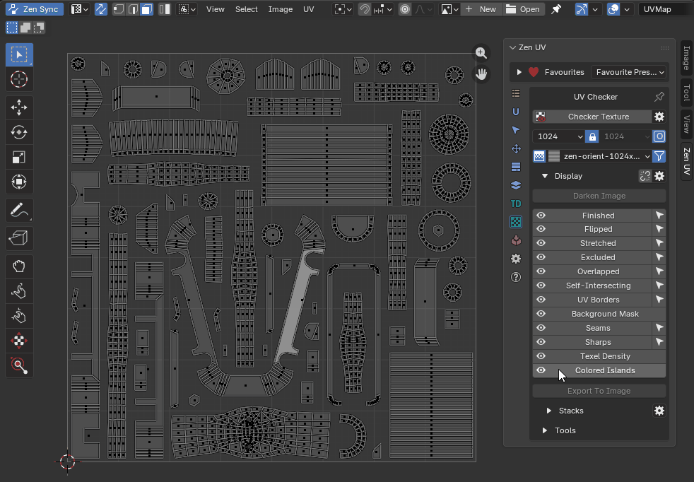694x482 pixels.
Task: Click the pan hand icon in the viewport
Action: tap(481, 74)
